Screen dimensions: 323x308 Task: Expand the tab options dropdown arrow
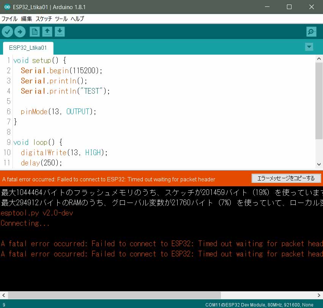point(309,47)
